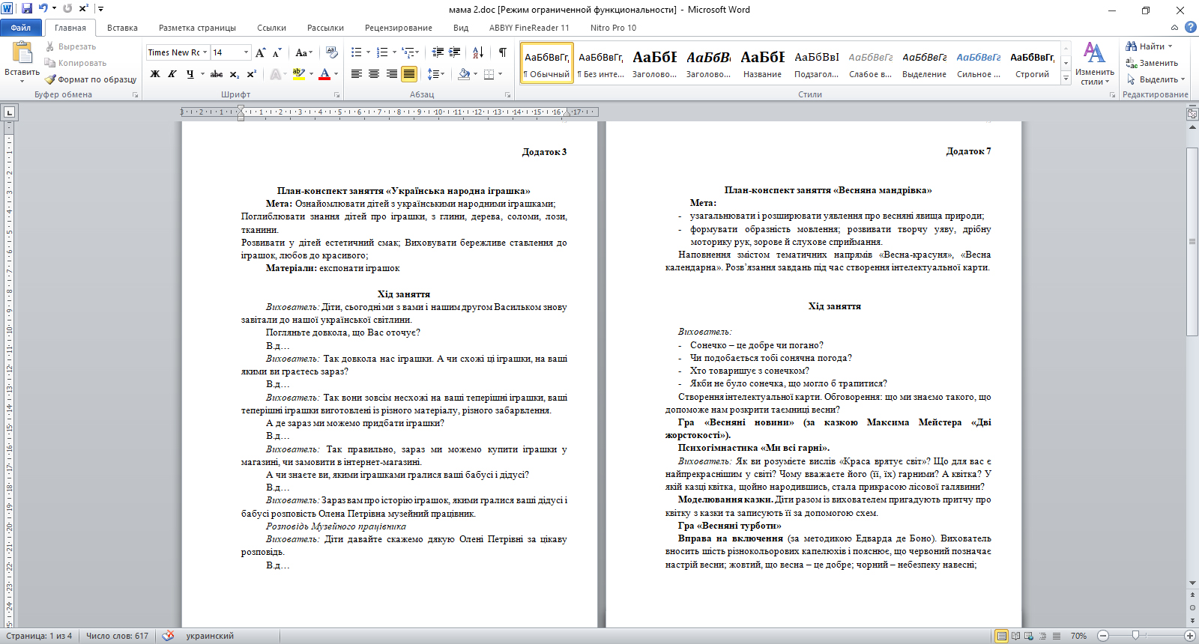Screen dimensions: 1199x644
Task: Open the font size 14 dropdown
Action: pyautogui.click(x=246, y=52)
